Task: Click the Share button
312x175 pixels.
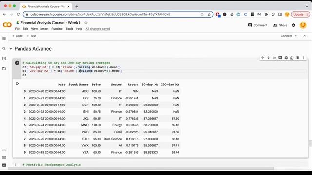Action: (280, 25)
